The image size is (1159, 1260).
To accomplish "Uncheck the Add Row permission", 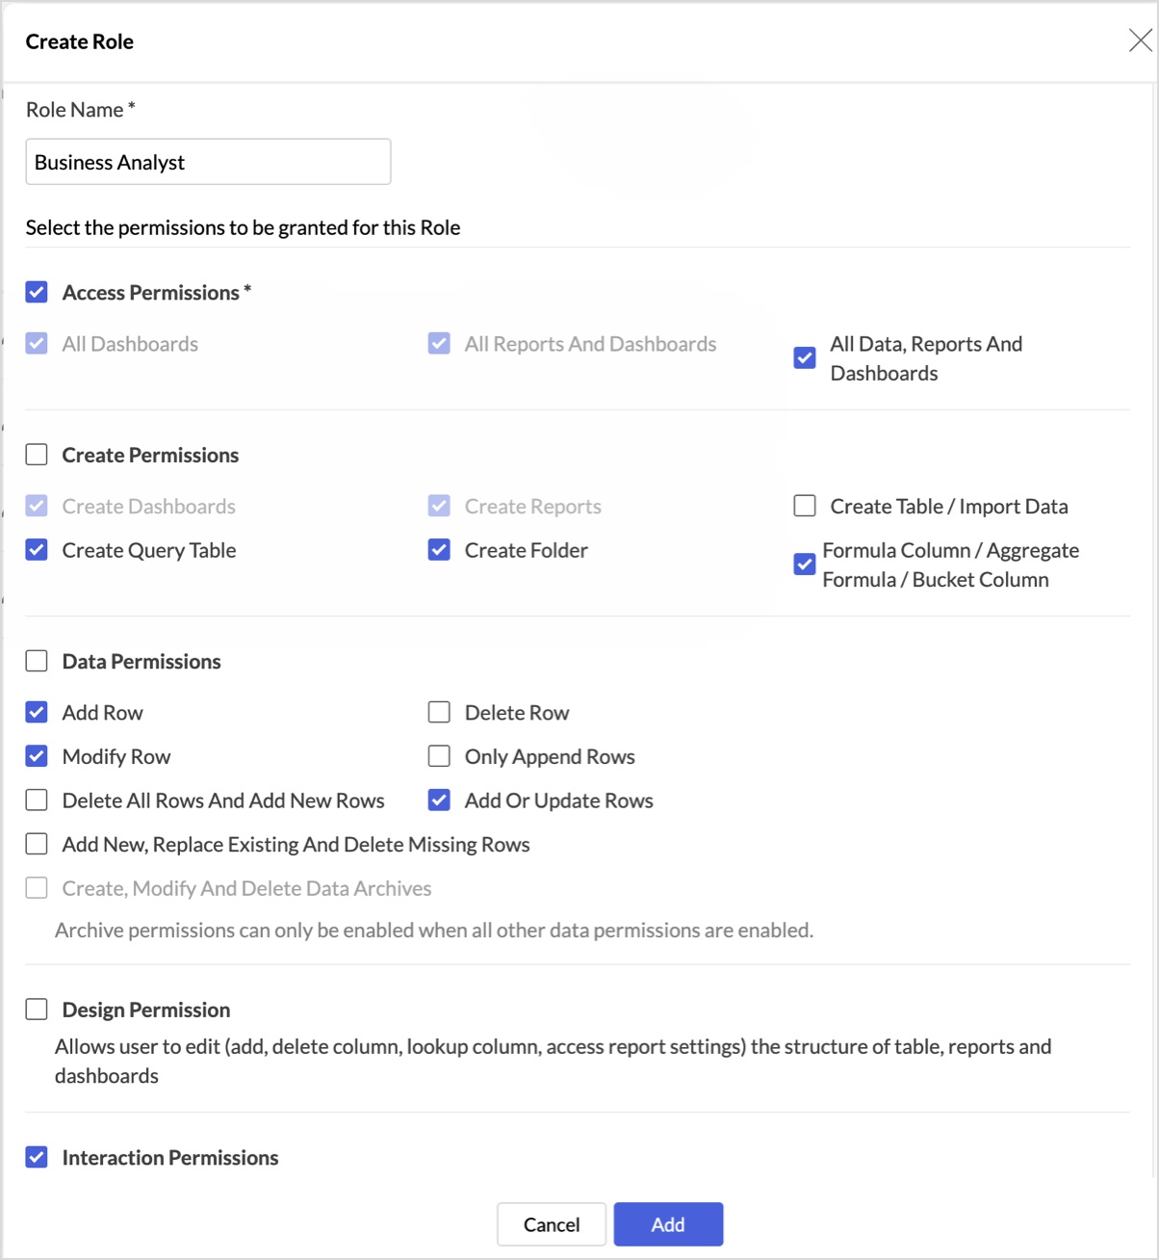I will (37, 712).
